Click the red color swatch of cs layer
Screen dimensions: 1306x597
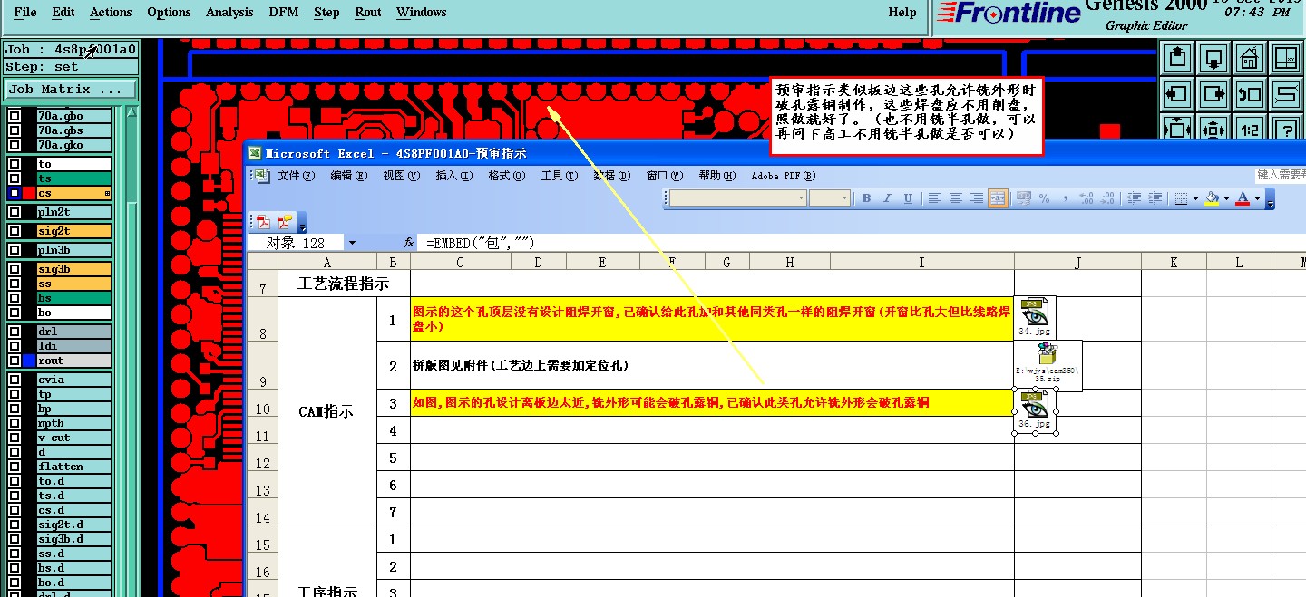point(28,193)
